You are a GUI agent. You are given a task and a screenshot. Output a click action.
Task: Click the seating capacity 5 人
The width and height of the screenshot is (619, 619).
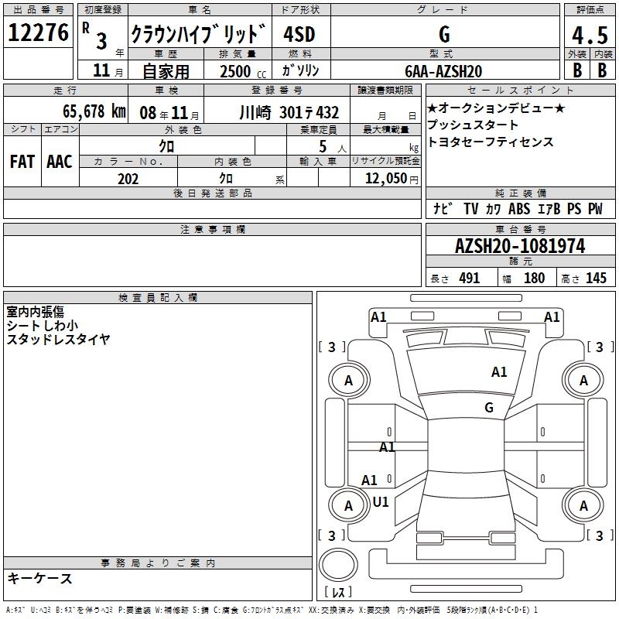pos(333,147)
